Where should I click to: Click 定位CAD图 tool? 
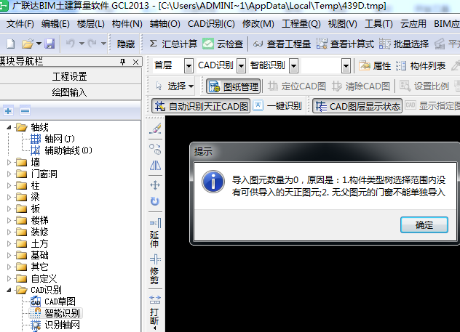[297, 86]
